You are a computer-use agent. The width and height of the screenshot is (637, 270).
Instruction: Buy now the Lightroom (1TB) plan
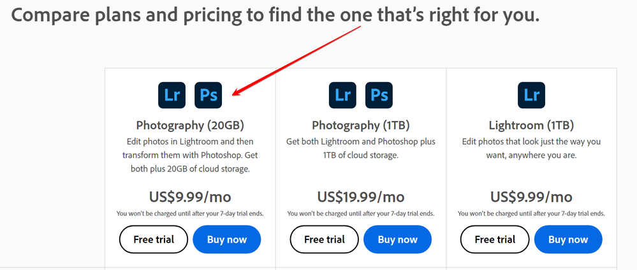(x=568, y=239)
